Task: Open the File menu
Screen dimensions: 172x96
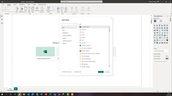Action: (x=3, y=5)
